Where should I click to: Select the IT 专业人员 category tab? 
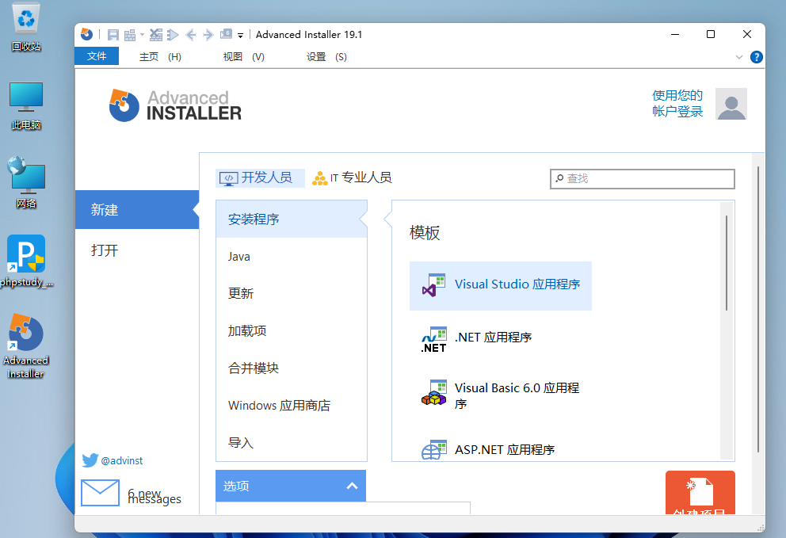353,177
